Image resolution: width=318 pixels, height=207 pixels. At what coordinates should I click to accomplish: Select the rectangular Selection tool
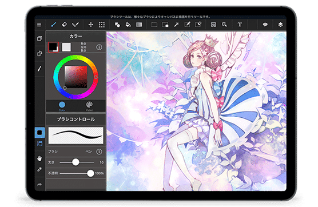[x=154, y=25]
